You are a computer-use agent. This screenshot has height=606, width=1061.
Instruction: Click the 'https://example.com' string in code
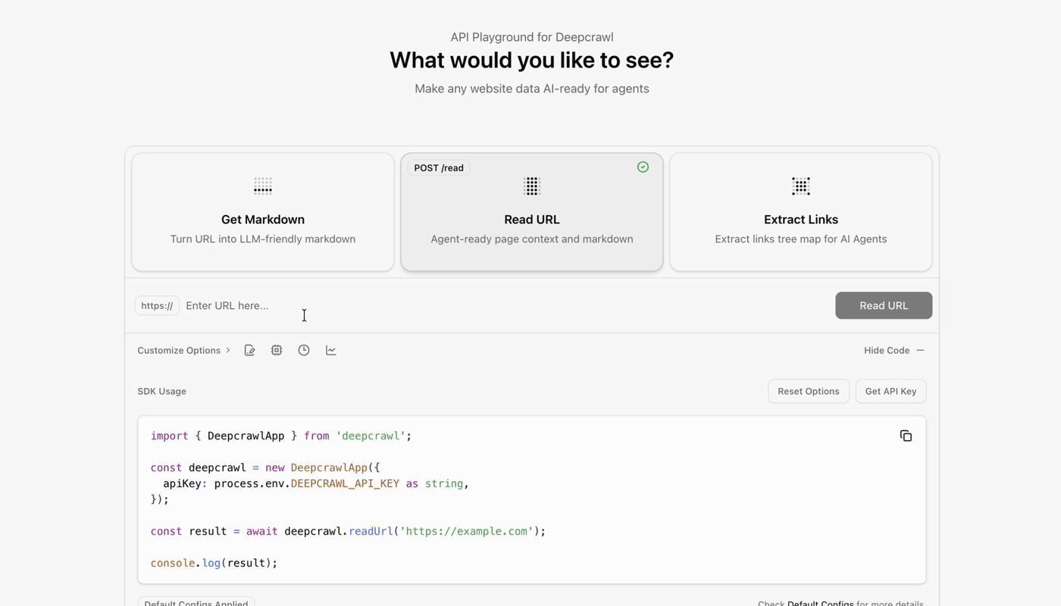[x=467, y=531]
